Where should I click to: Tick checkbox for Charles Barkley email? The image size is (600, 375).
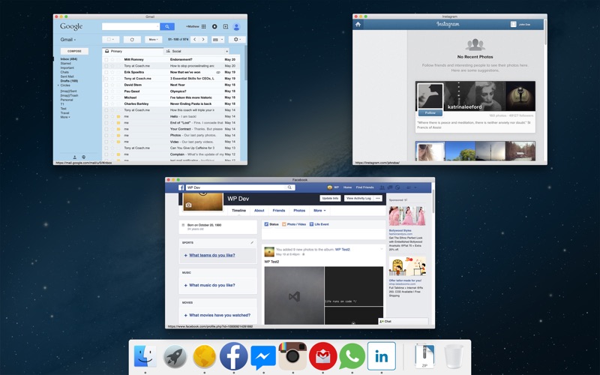coord(106,103)
